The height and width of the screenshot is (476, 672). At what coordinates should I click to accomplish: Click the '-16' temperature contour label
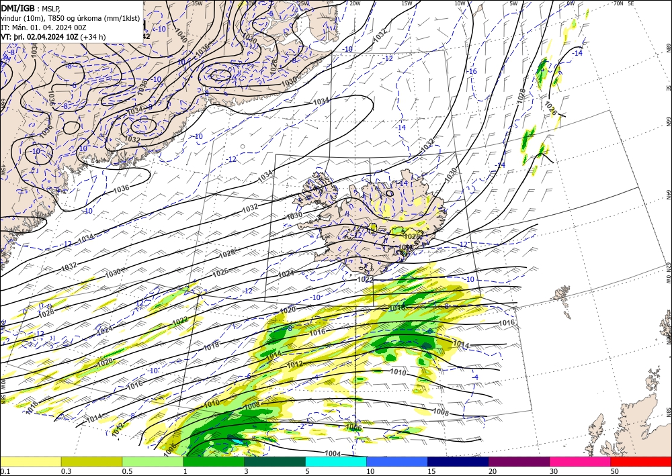(472, 71)
